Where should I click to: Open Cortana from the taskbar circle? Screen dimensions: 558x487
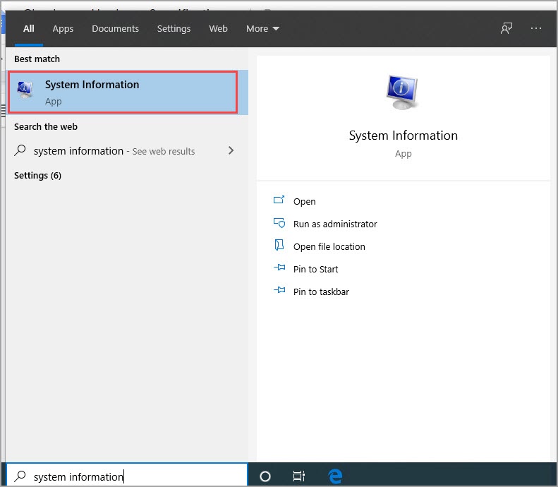[265, 476]
